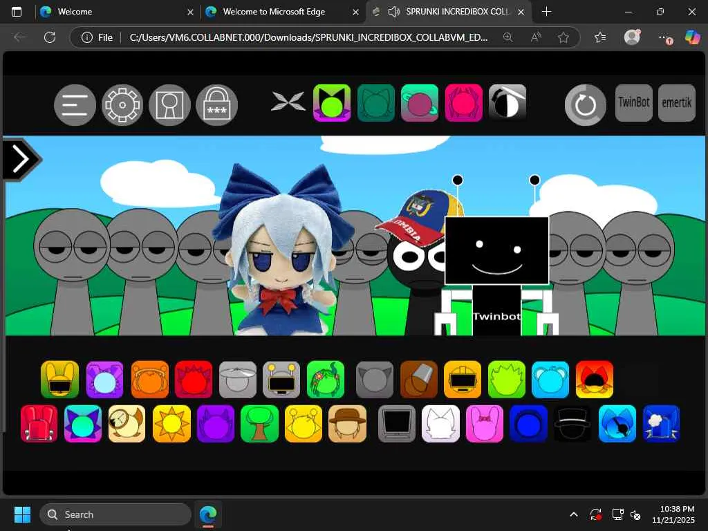Image resolution: width=708 pixels, height=531 pixels.
Task: Switch to Welcome to Microsoft Edge tab
Action: point(282,12)
